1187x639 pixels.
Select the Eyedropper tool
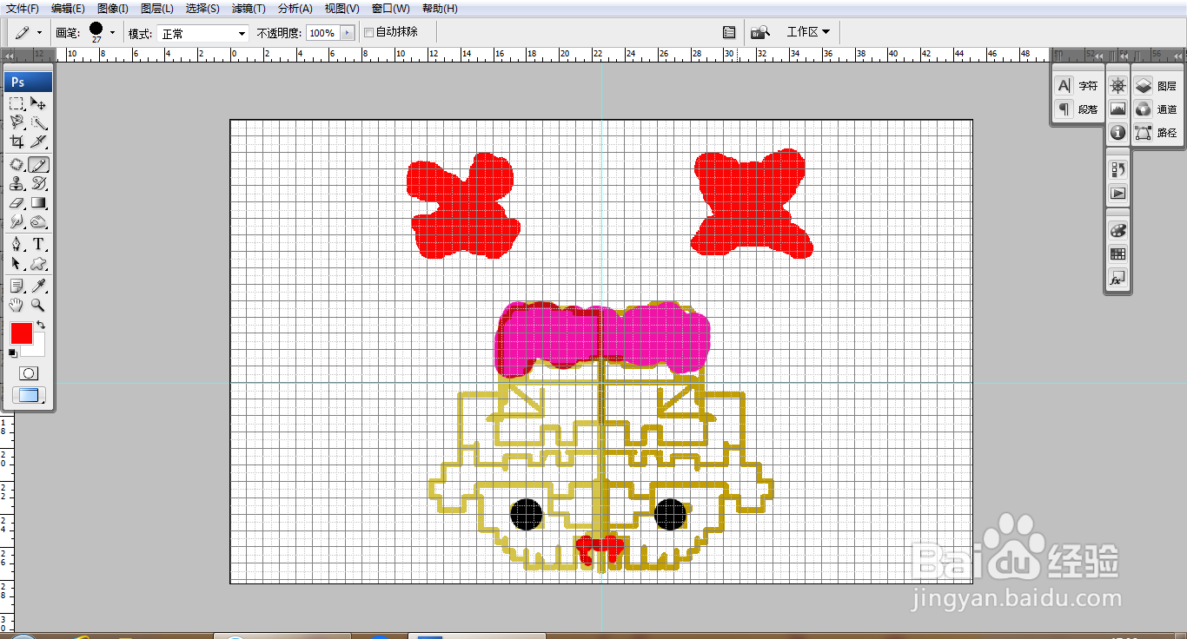coord(38,286)
